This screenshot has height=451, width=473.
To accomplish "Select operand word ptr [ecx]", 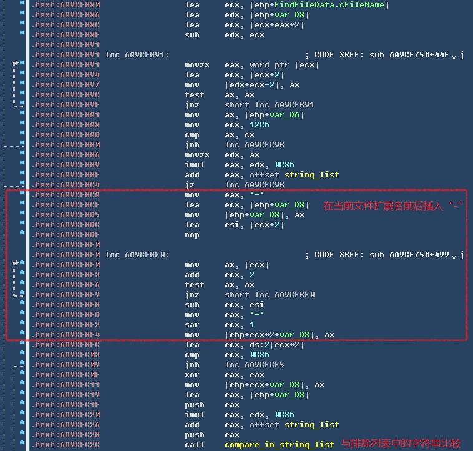I will tap(285, 65).
